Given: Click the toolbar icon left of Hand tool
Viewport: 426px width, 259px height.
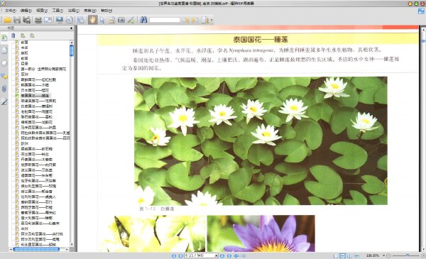Looking at the screenshot, I should tap(81, 20).
